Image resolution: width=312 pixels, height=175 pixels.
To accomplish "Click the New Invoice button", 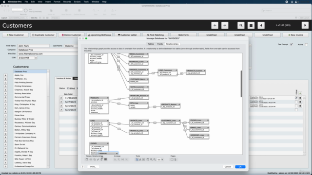I will 295,35.
